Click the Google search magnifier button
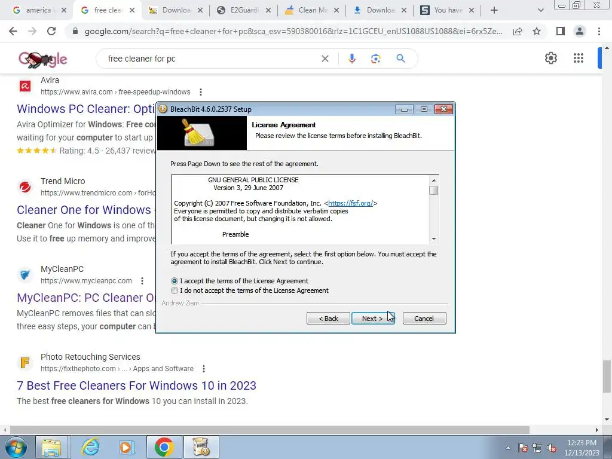This screenshot has height=459, width=612. pyautogui.click(x=400, y=59)
